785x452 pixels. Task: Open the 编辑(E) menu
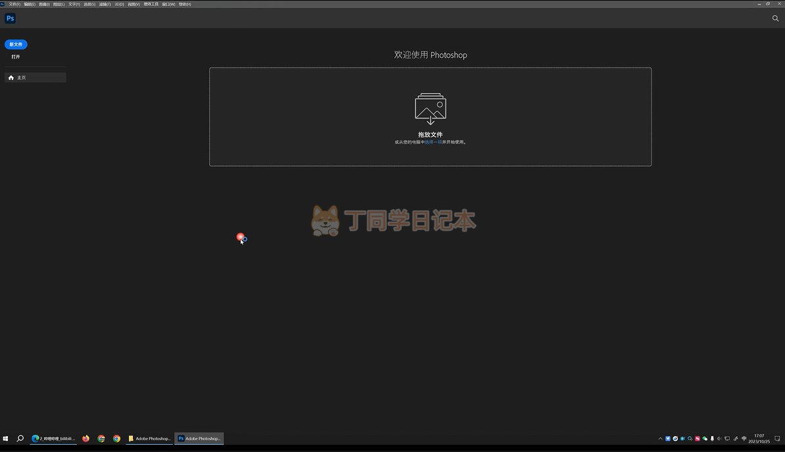coord(30,4)
